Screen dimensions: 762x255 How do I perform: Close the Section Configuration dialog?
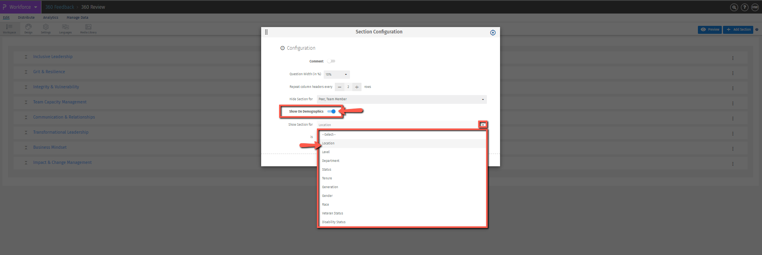coord(493,33)
